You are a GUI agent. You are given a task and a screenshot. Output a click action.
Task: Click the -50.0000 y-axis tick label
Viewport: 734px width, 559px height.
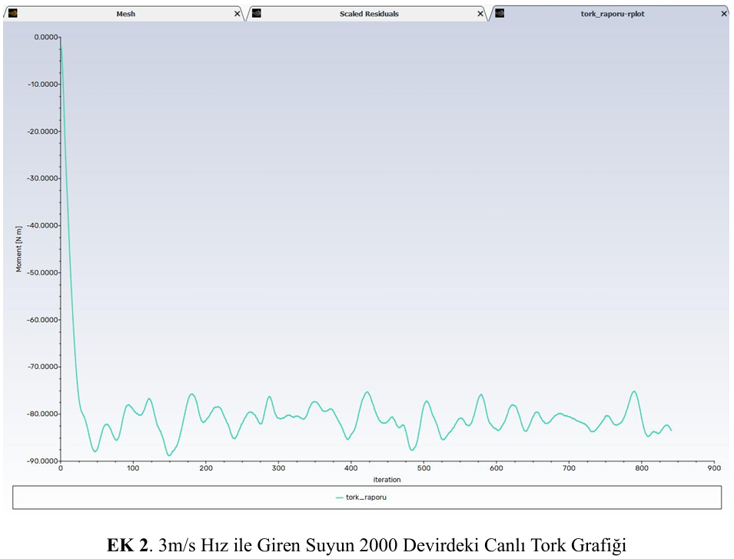[x=42, y=272]
